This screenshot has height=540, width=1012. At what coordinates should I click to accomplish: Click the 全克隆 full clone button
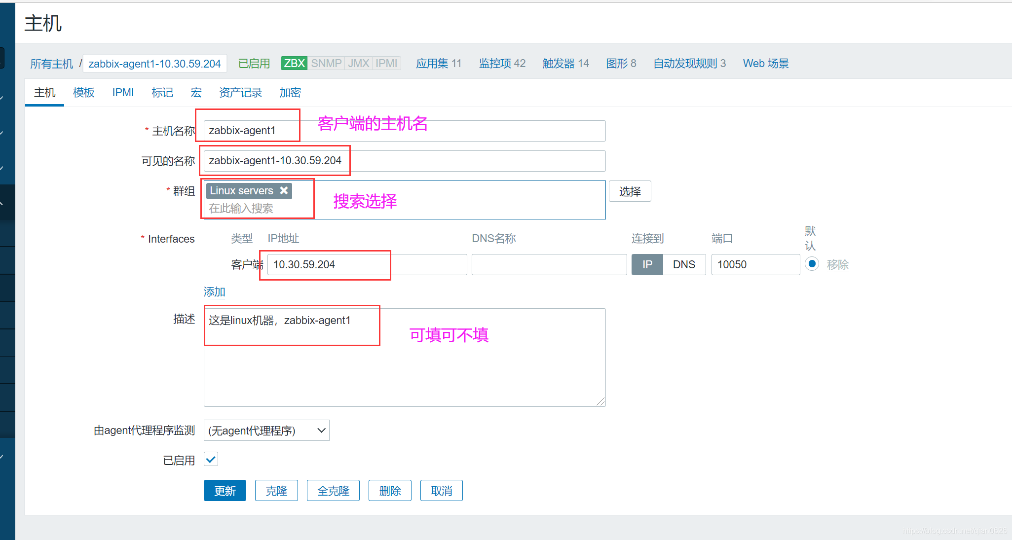coord(333,491)
